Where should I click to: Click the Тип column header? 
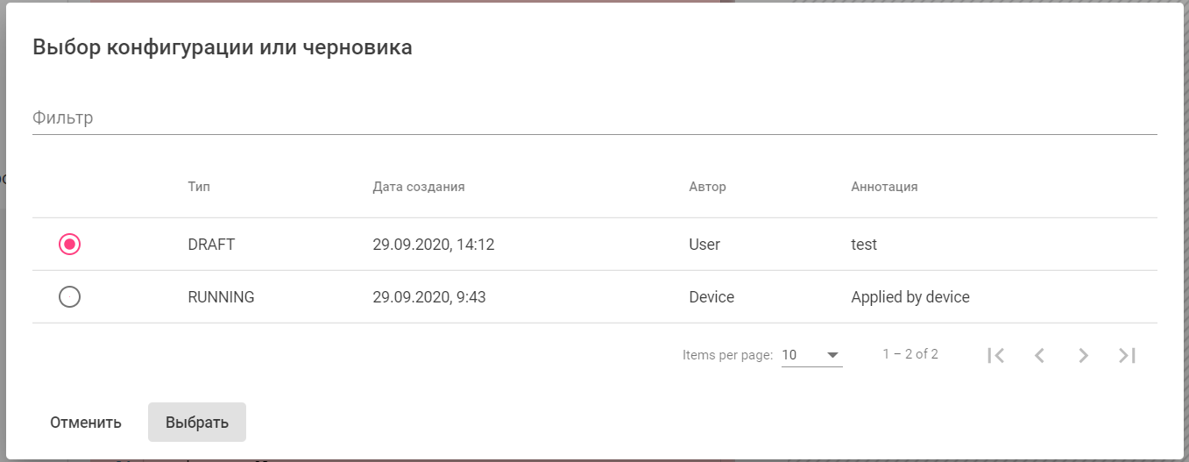tap(199, 187)
